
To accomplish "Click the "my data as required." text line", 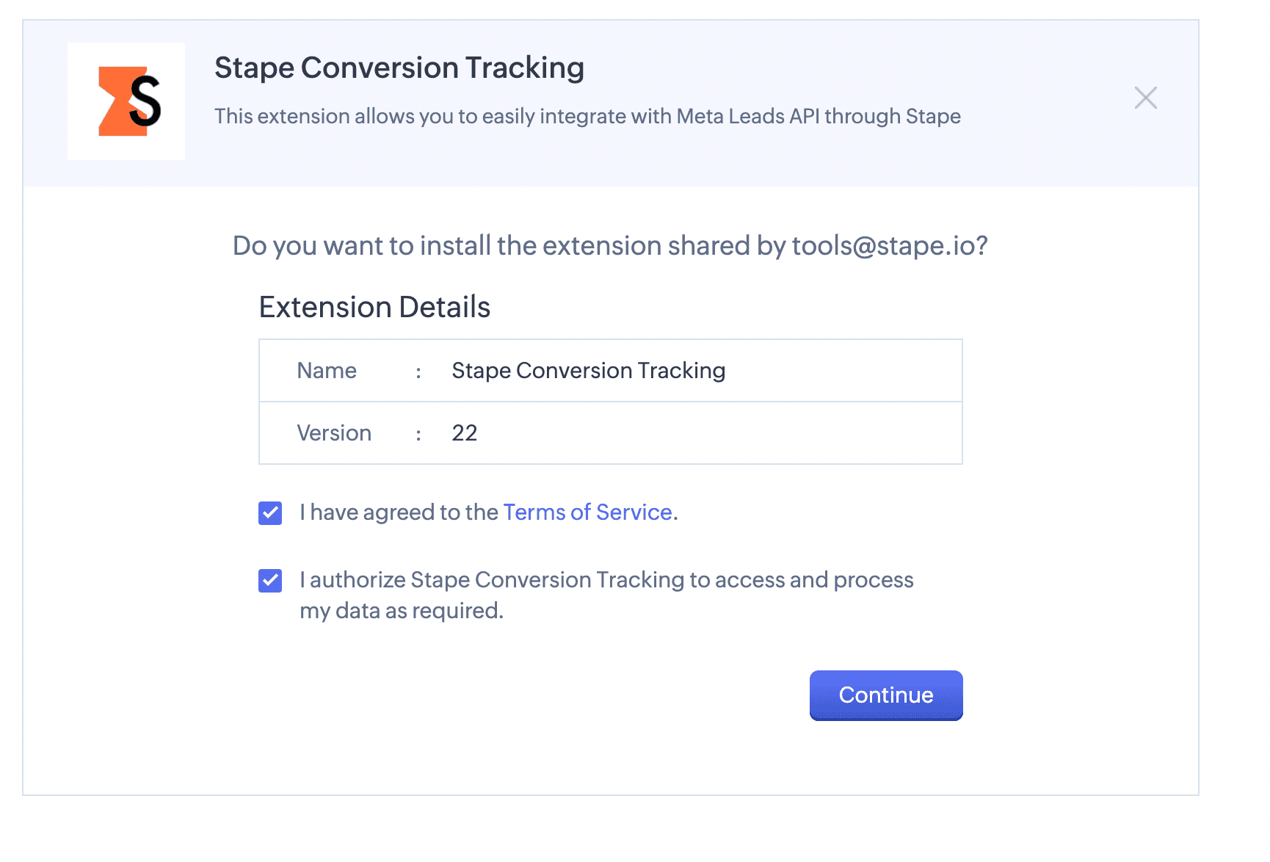I will (x=402, y=611).
